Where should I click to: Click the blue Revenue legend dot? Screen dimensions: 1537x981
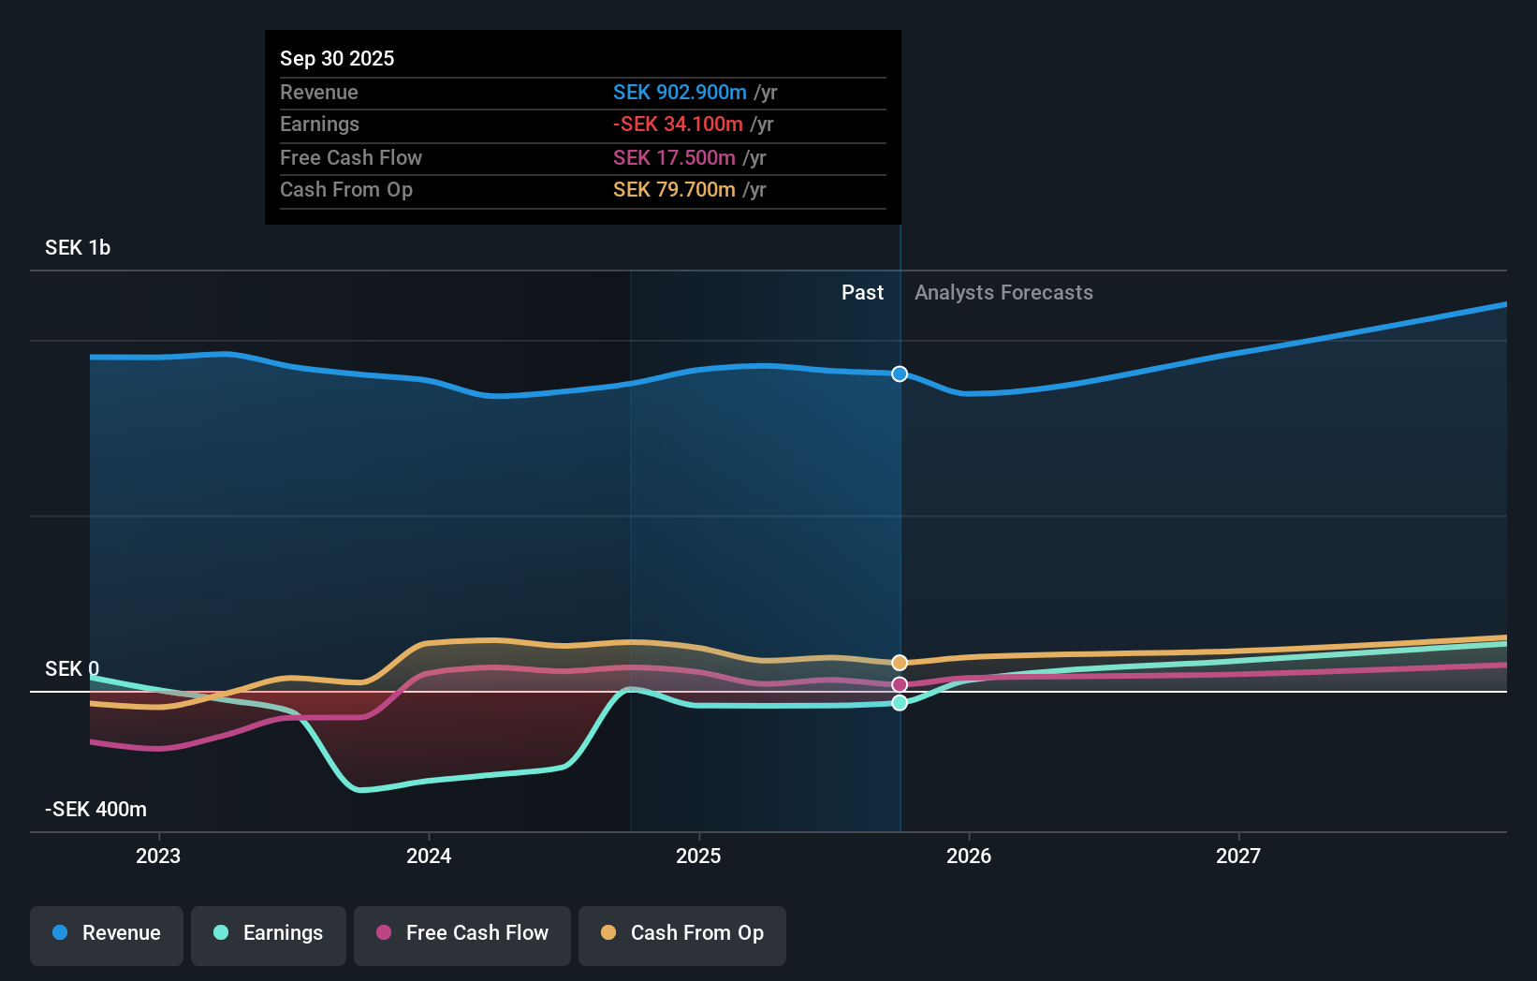coord(59,933)
